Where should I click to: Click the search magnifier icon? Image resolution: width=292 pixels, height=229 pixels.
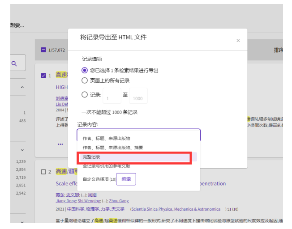pos(14,64)
